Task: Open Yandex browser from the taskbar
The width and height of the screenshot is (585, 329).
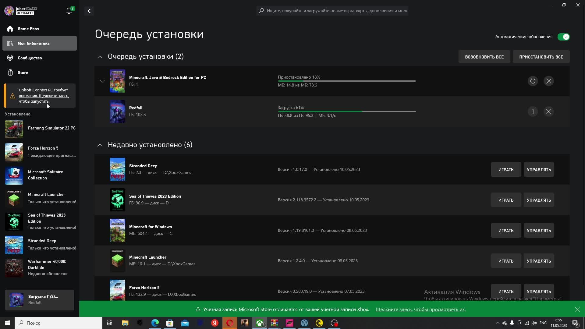Action: point(215,323)
